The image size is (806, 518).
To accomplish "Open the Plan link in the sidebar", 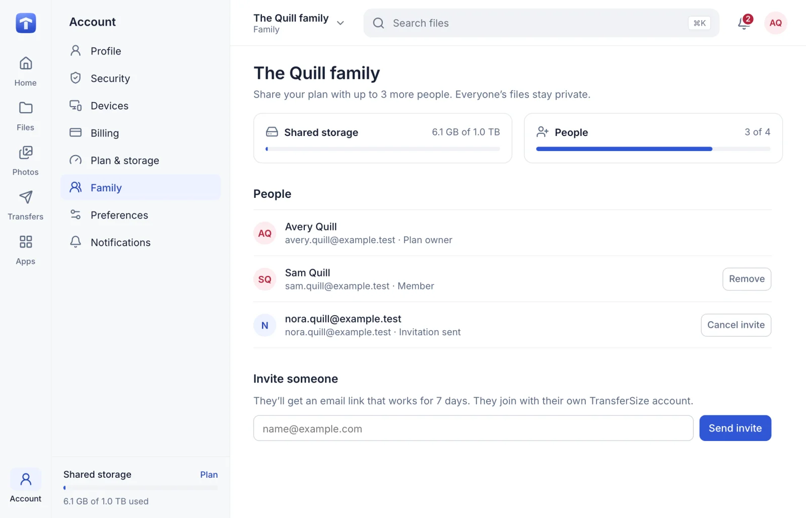I will (209, 475).
